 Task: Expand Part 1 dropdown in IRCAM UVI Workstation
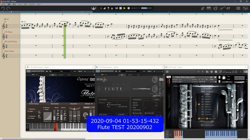tap(106, 75)
